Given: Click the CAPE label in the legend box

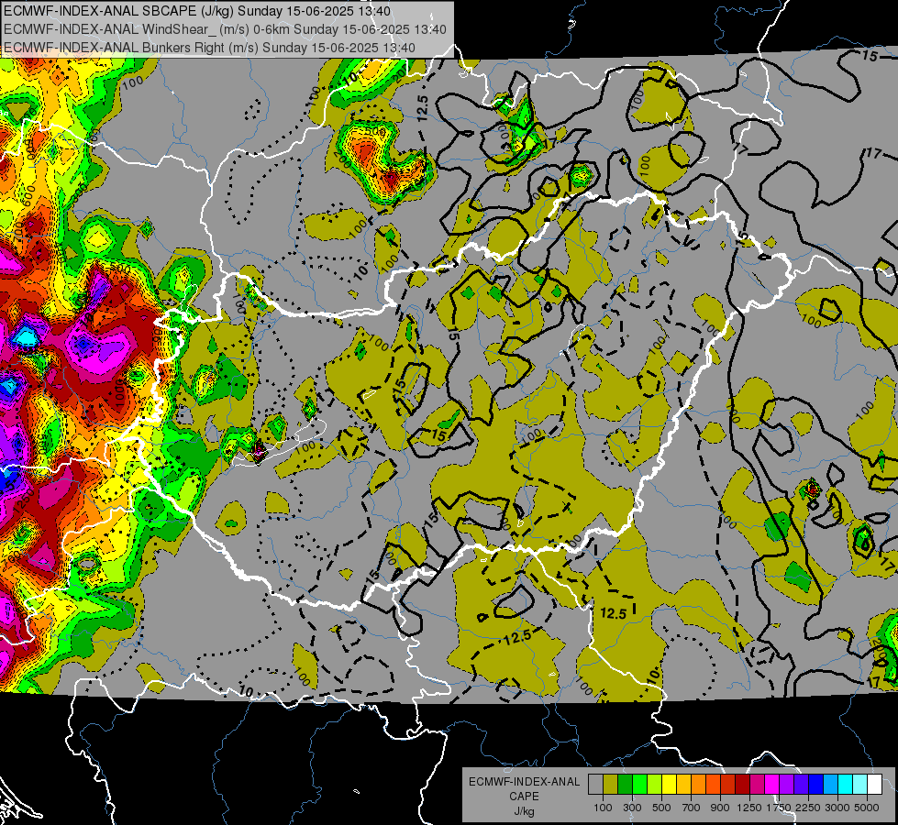Looking at the screenshot, I should (524, 797).
